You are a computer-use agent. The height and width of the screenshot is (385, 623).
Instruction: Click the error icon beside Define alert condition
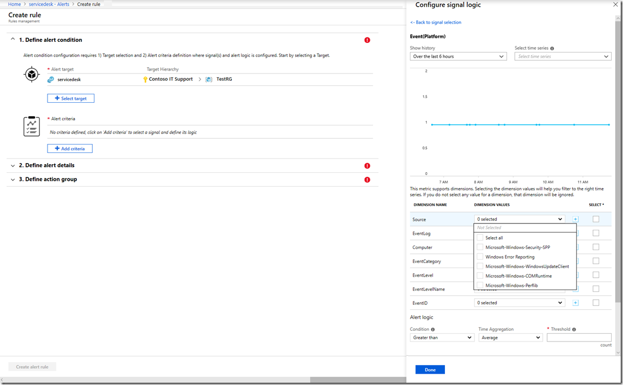coord(367,40)
